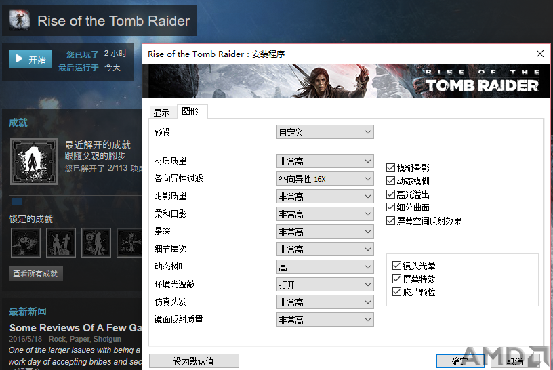The width and height of the screenshot is (553, 370).
Task: Click the Rise of the Tomb Raider title in Steam
Action: 114,21
